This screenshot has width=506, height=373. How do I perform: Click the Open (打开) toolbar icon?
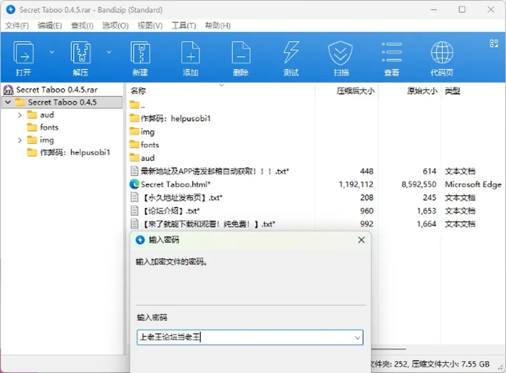[x=23, y=53]
